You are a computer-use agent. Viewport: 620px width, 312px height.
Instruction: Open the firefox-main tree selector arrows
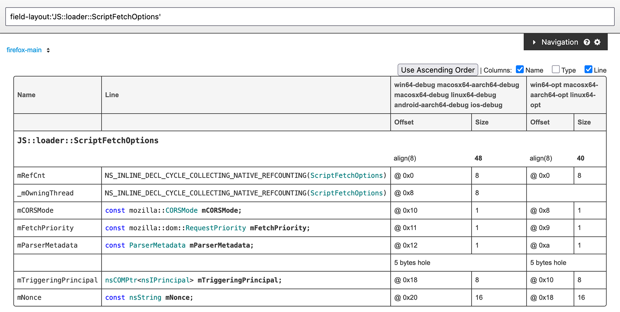[48, 50]
